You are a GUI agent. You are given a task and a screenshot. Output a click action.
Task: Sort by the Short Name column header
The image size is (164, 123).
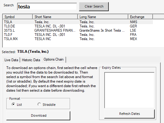55,17
